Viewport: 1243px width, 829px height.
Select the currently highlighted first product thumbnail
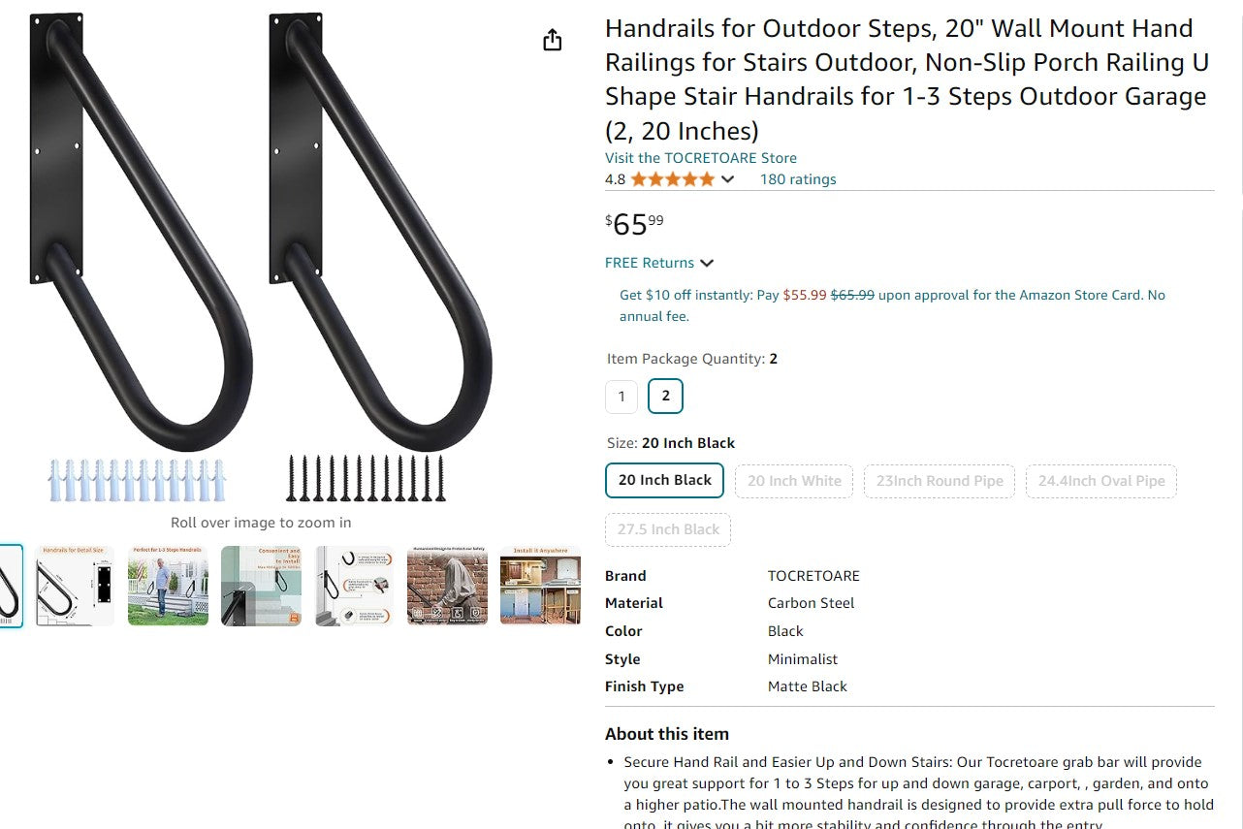click(x=10, y=586)
